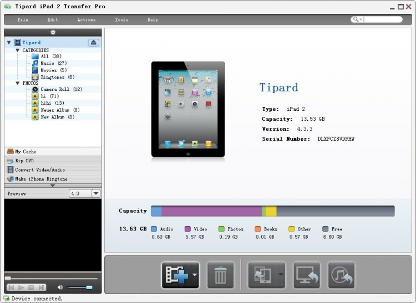Select Music (27) category
Viewport: 416px width, 303px height.
pyautogui.click(x=54, y=63)
